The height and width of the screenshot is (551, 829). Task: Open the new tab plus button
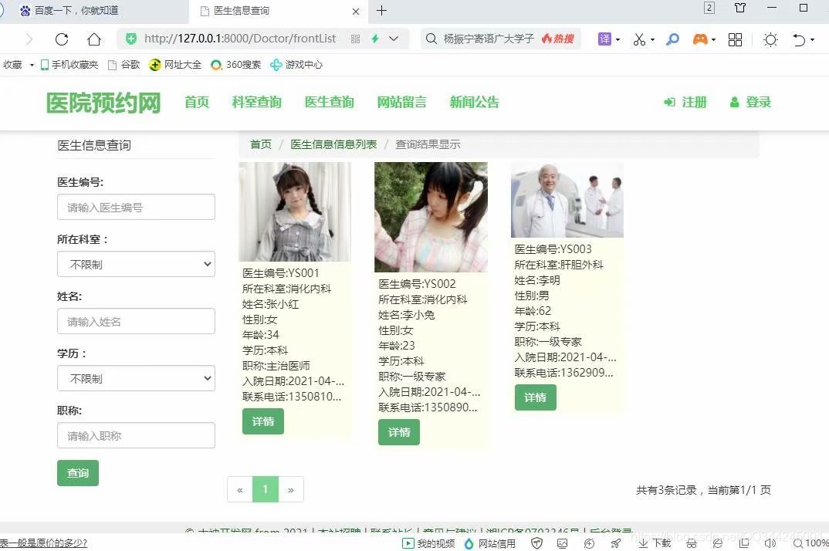point(382,11)
